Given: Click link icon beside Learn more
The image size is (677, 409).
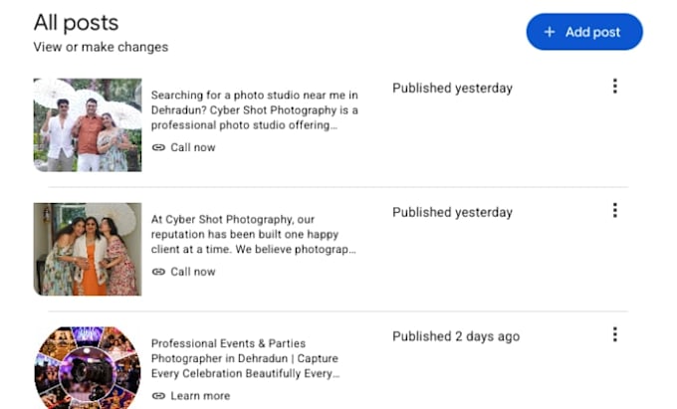Looking at the screenshot, I should (158, 396).
